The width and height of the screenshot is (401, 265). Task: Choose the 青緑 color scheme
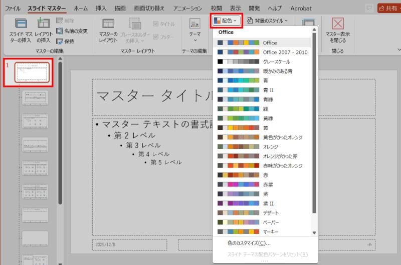262,99
